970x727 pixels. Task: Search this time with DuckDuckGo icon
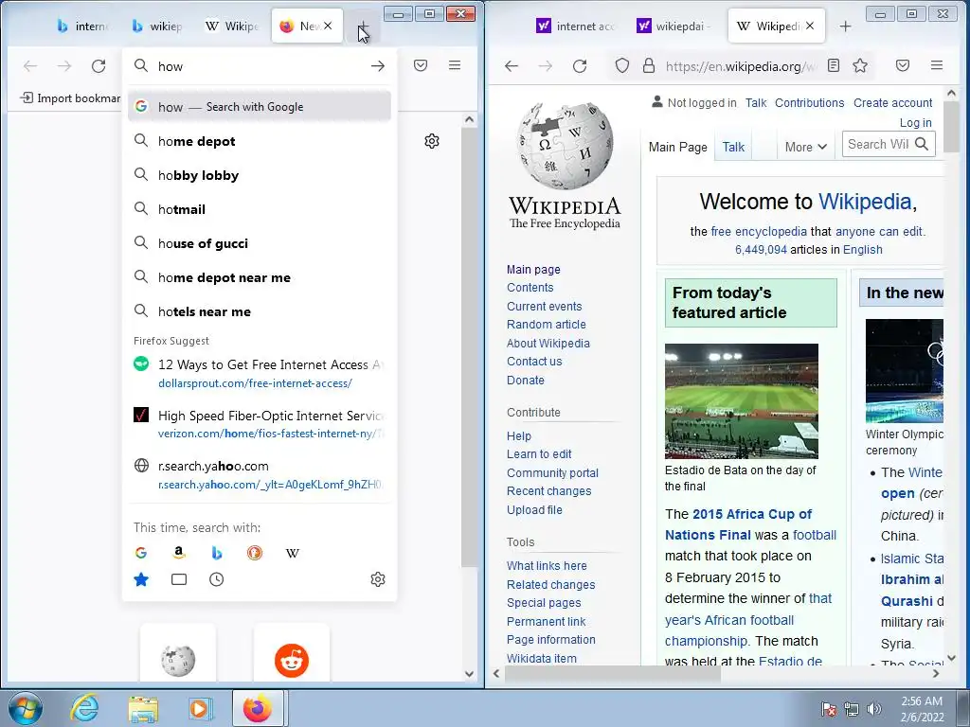point(254,553)
